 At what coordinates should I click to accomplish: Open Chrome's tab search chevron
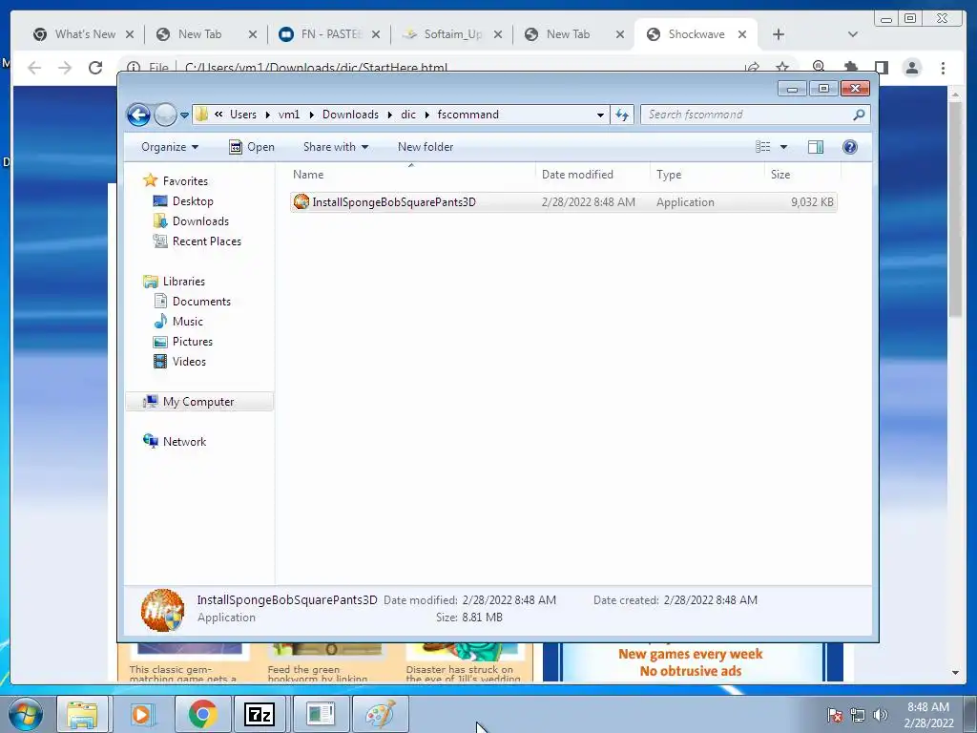click(853, 34)
